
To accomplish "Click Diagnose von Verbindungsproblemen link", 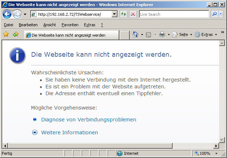I will [x=89, y=120].
